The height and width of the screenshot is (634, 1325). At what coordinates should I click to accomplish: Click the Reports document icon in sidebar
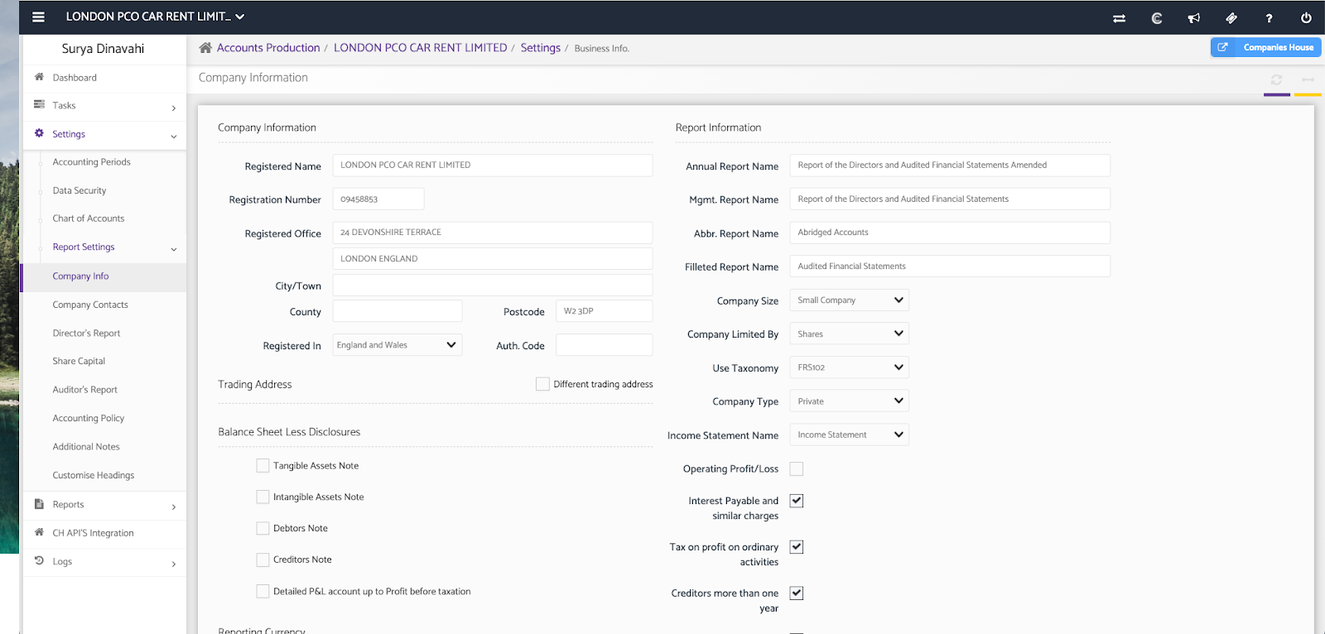pyautogui.click(x=39, y=503)
